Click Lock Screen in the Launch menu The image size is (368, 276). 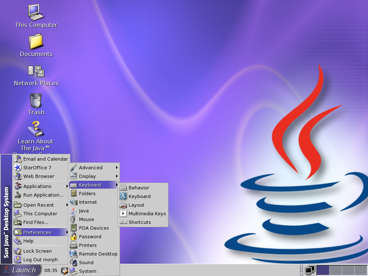pos(41,251)
